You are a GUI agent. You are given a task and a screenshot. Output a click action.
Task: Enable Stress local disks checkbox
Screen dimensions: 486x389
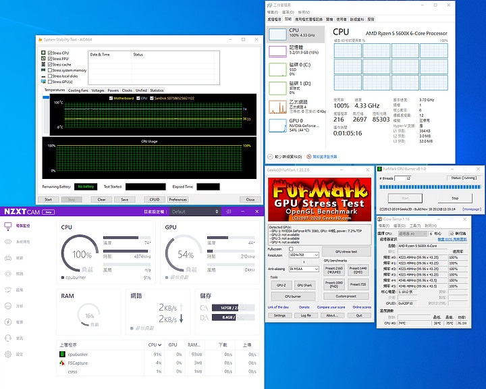click(50, 76)
